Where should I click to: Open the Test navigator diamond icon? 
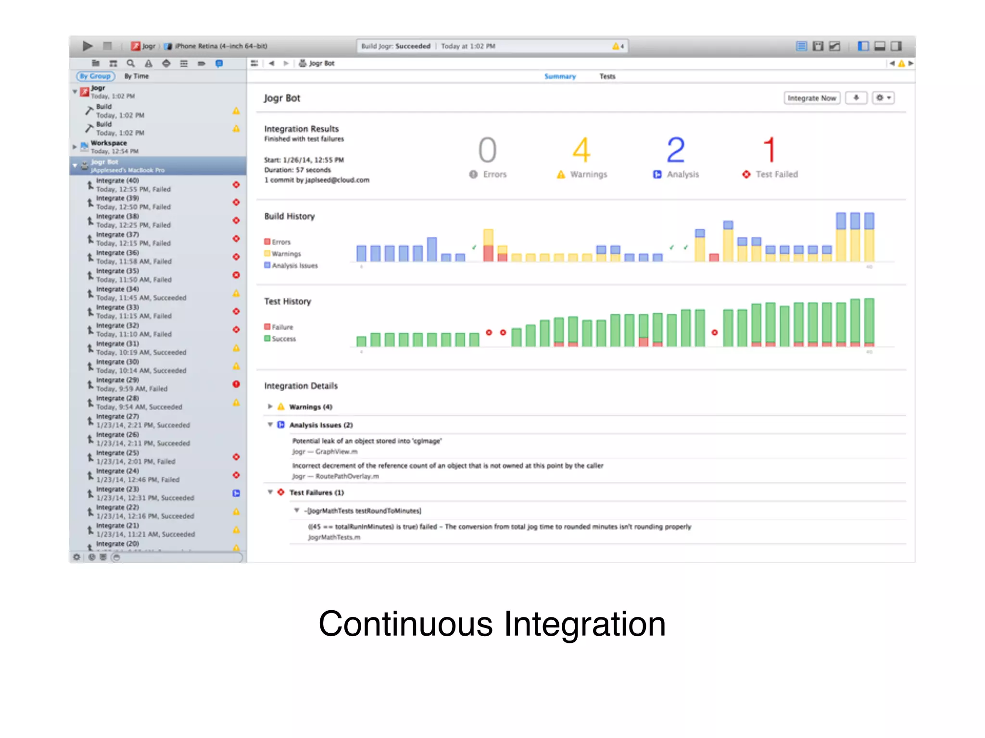[x=166, y=63]
